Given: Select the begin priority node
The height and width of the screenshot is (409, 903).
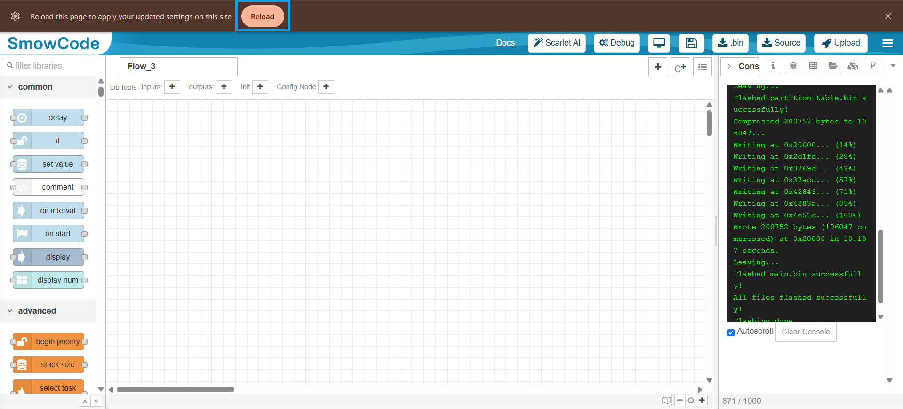Looking at the screenshot, I should (48, 341).
